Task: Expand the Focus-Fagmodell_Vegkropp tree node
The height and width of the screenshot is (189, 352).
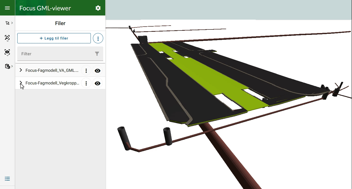Action: (21, 83)
